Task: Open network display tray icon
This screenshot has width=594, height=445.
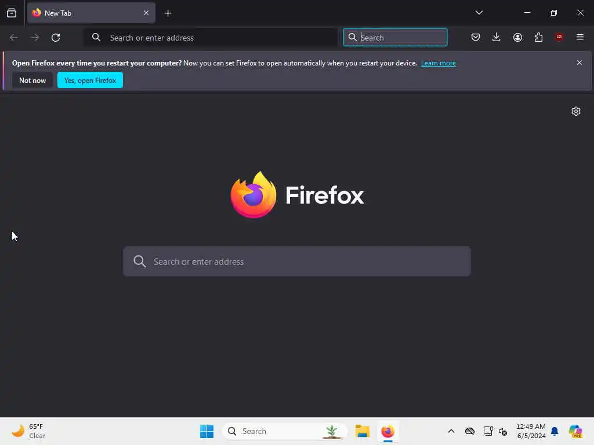Action: [x=488, y=431]
